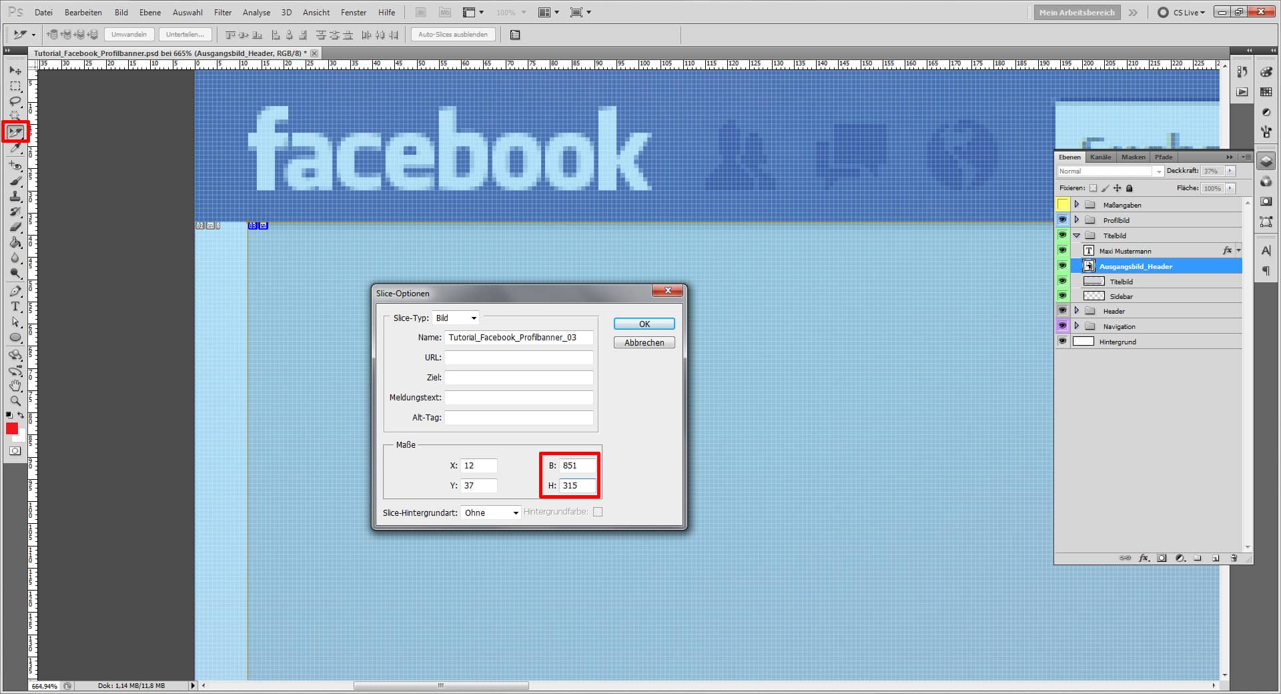This screenshot has height=694, width=1281.
Task: Select the Zoom tool in the toolbar
Action: tap(15, 401)
